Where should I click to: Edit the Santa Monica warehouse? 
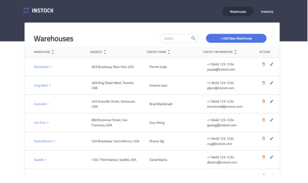[272, 138]
